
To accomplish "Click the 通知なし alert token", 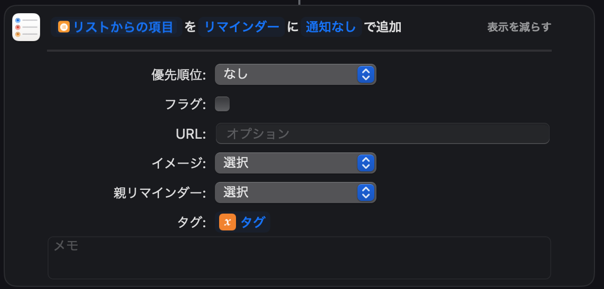I will point(331,27).
